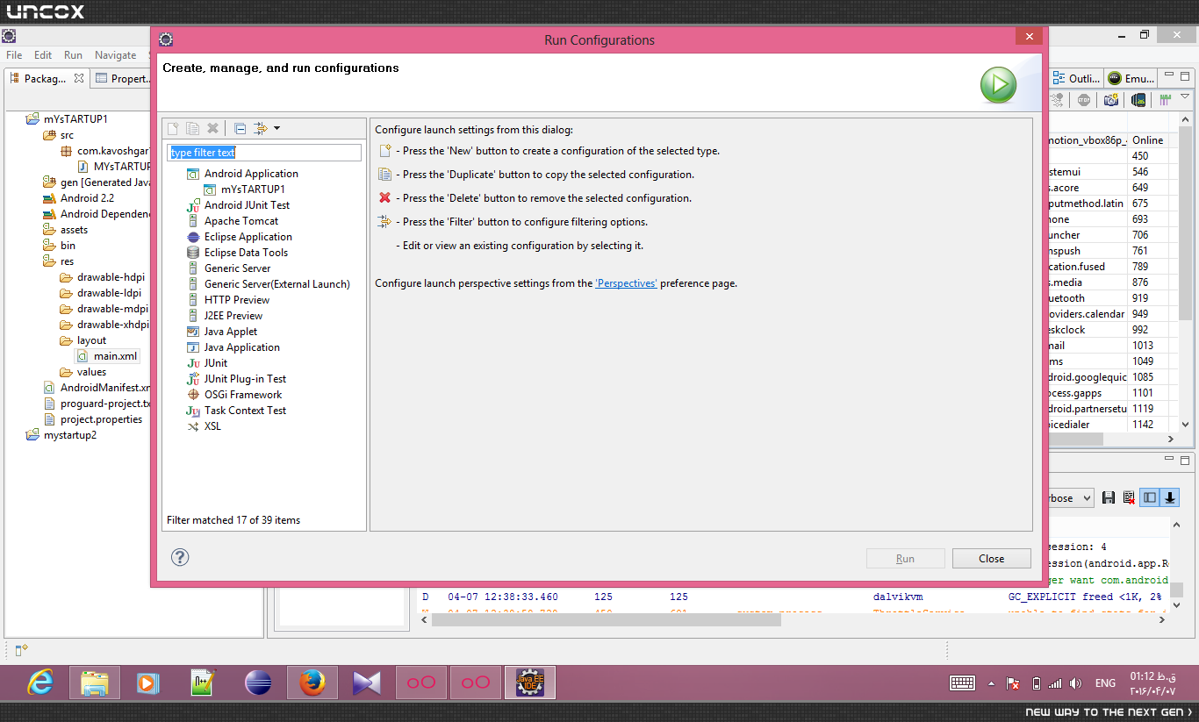The image size is (1199, 722).
Task: Select HTTP Preview configuration type
Action: coord(237,300)
